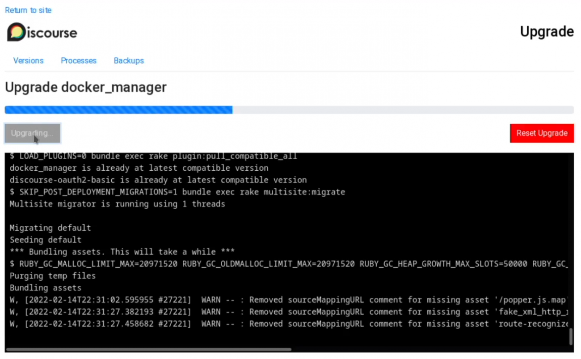Viewport: 581px width, 359px height.
Task: Click the 'Upgrade' page title text
Action: tap(547, 32)
